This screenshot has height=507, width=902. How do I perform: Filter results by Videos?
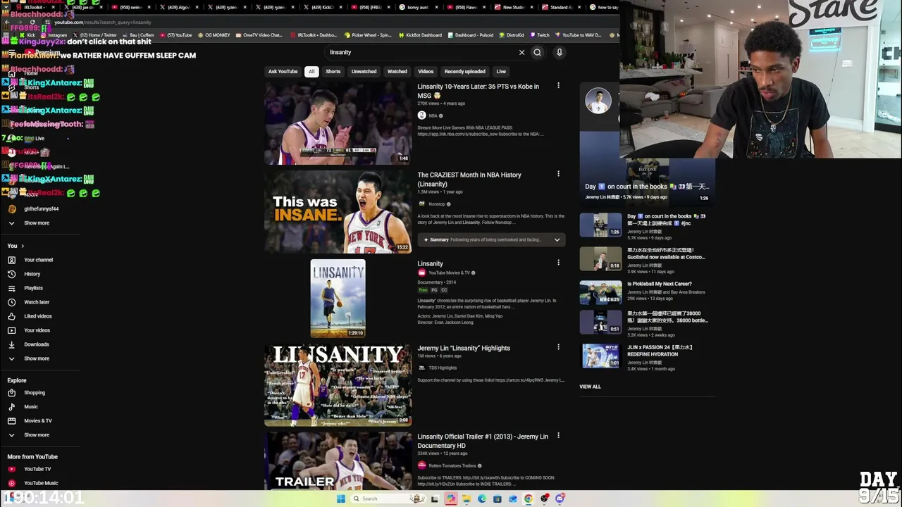coord(426,71)
